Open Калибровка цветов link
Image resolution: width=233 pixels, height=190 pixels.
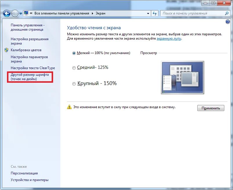point(26,50)
